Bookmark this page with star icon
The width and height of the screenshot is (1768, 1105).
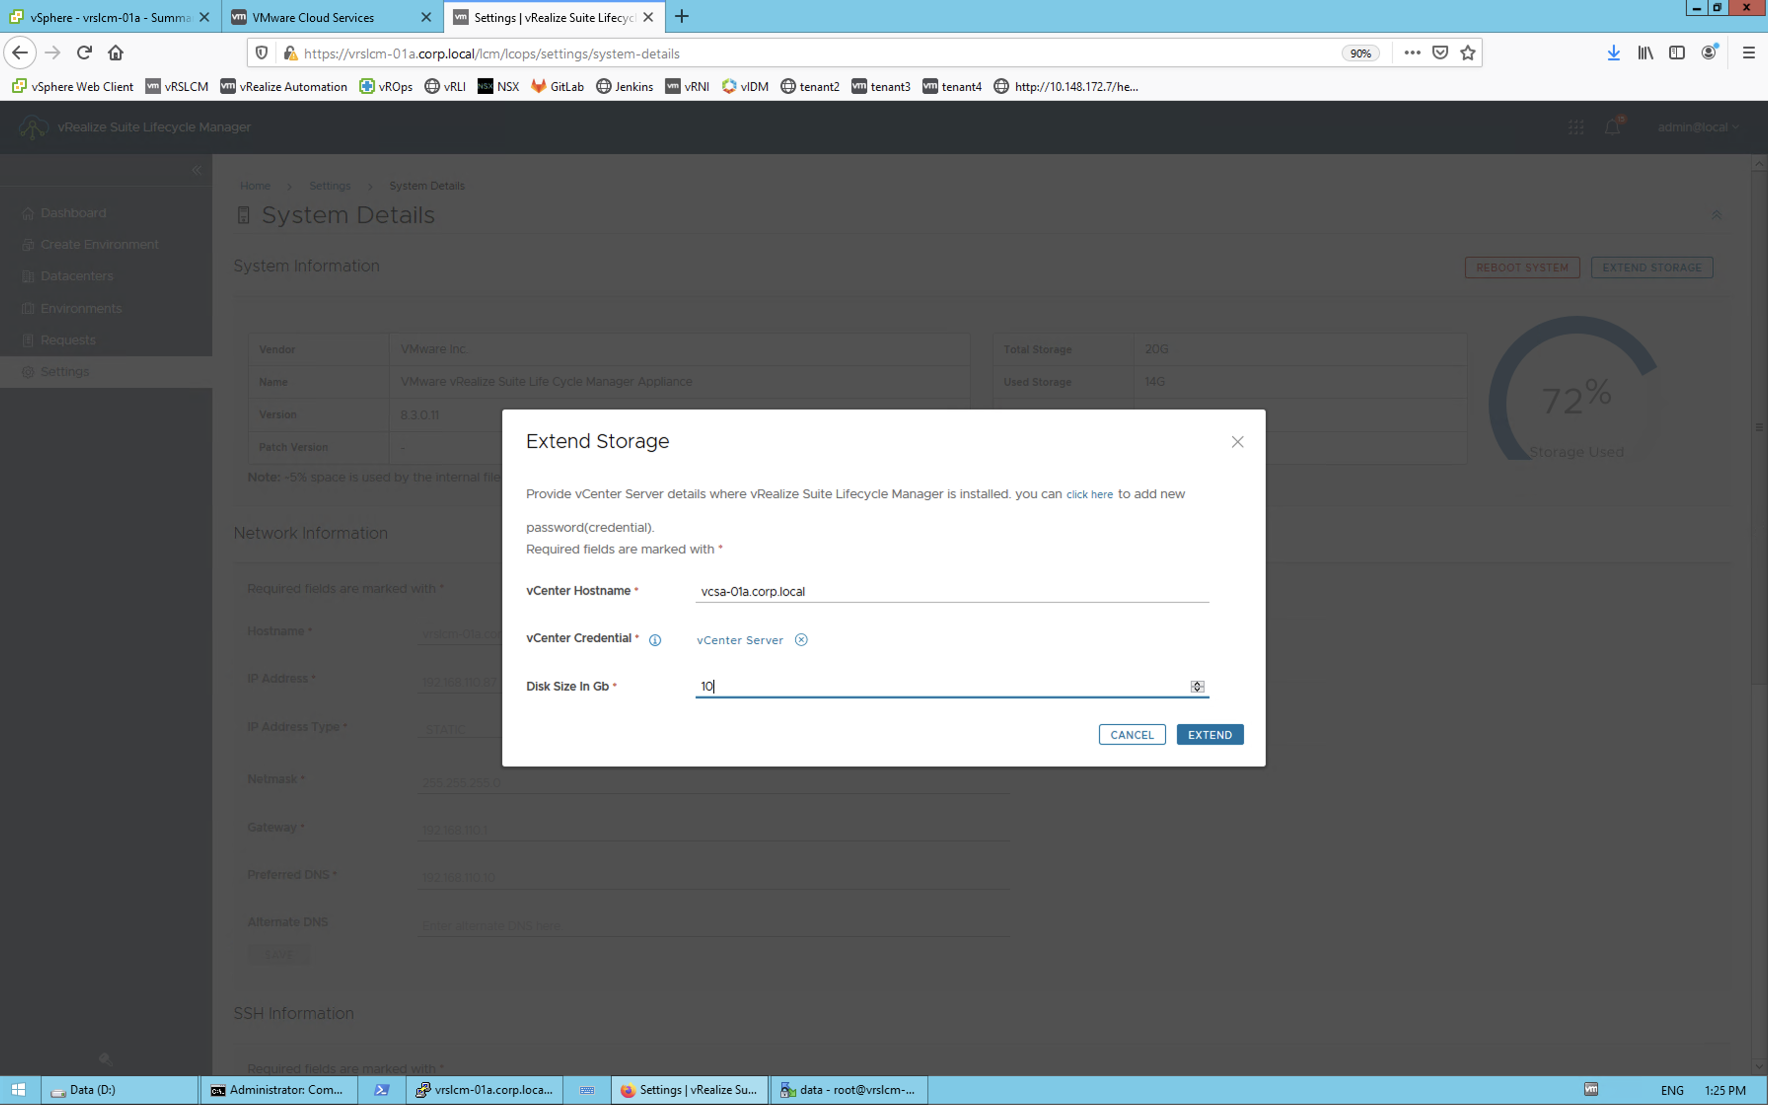point(1467,53)
